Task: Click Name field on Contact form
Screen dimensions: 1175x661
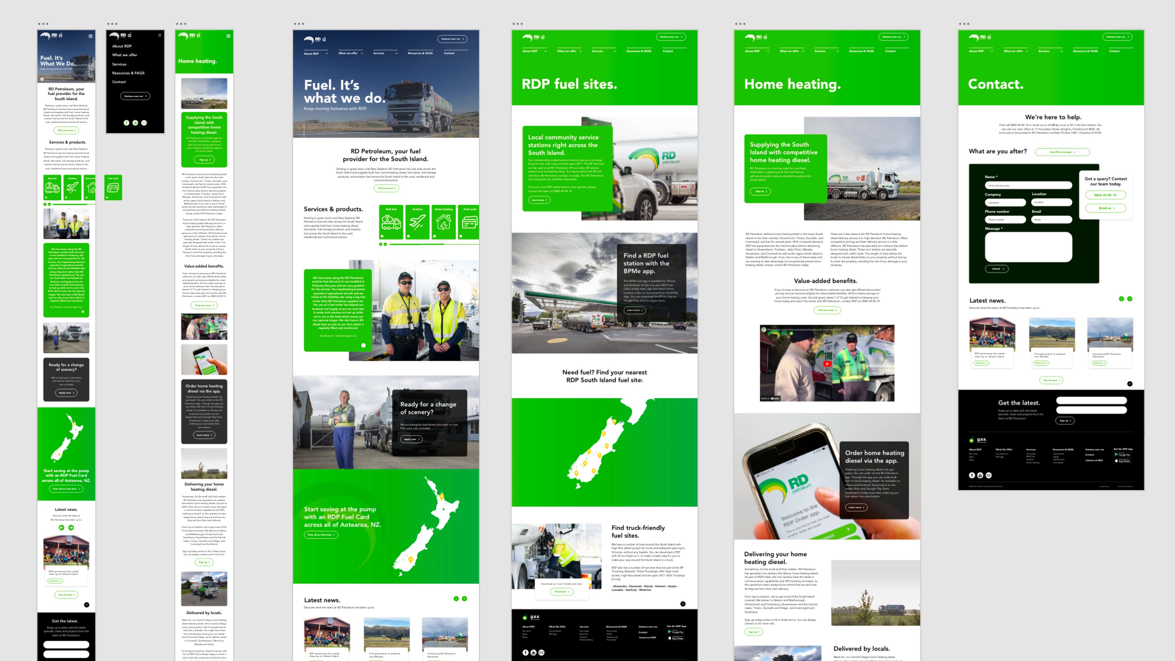Action: tap(1028, 185)
